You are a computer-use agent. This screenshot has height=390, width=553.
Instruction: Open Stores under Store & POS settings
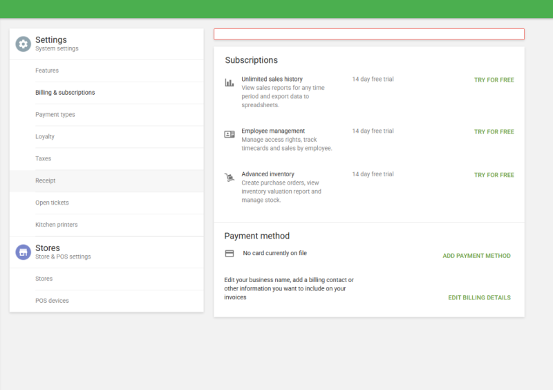pyautogui.click(x=44, y=279)
